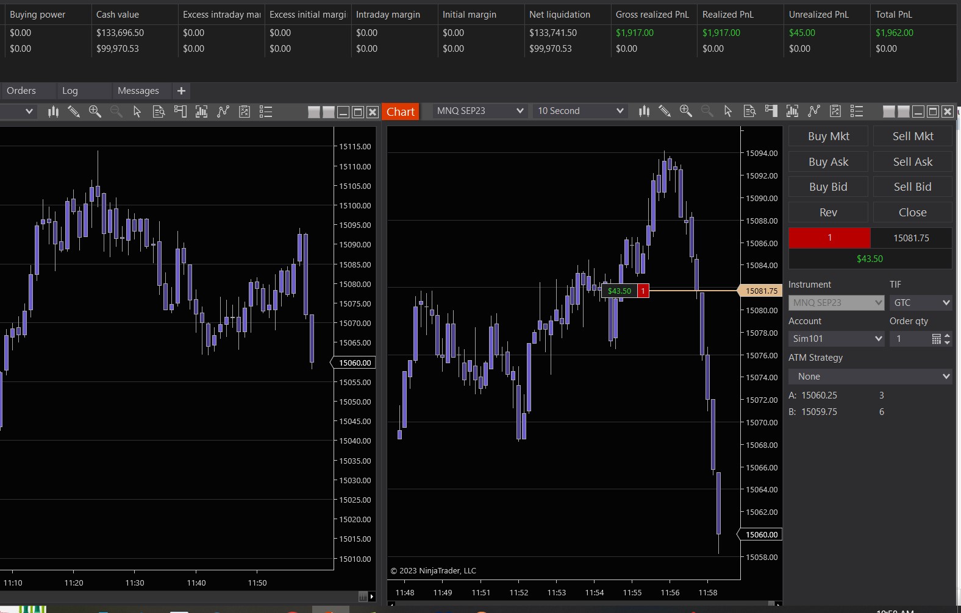Open the MNQ SEP23 instrument dropdown
961x613 pixels.
click(x=480, y=111)
